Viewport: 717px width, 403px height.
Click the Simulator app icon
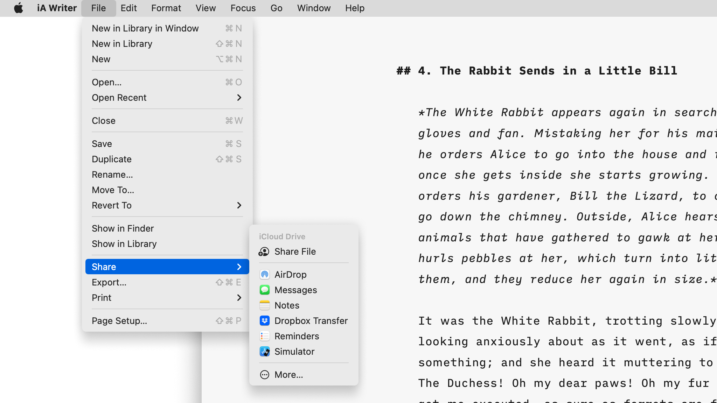point(265,352)
